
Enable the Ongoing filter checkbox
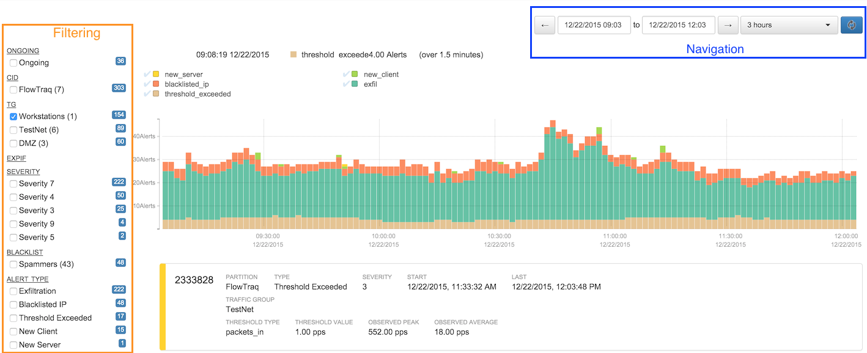tap(13, 62)
